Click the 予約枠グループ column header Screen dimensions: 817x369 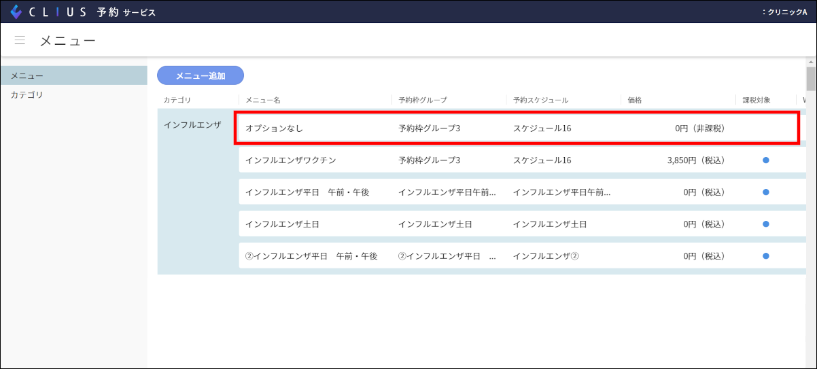423,100
